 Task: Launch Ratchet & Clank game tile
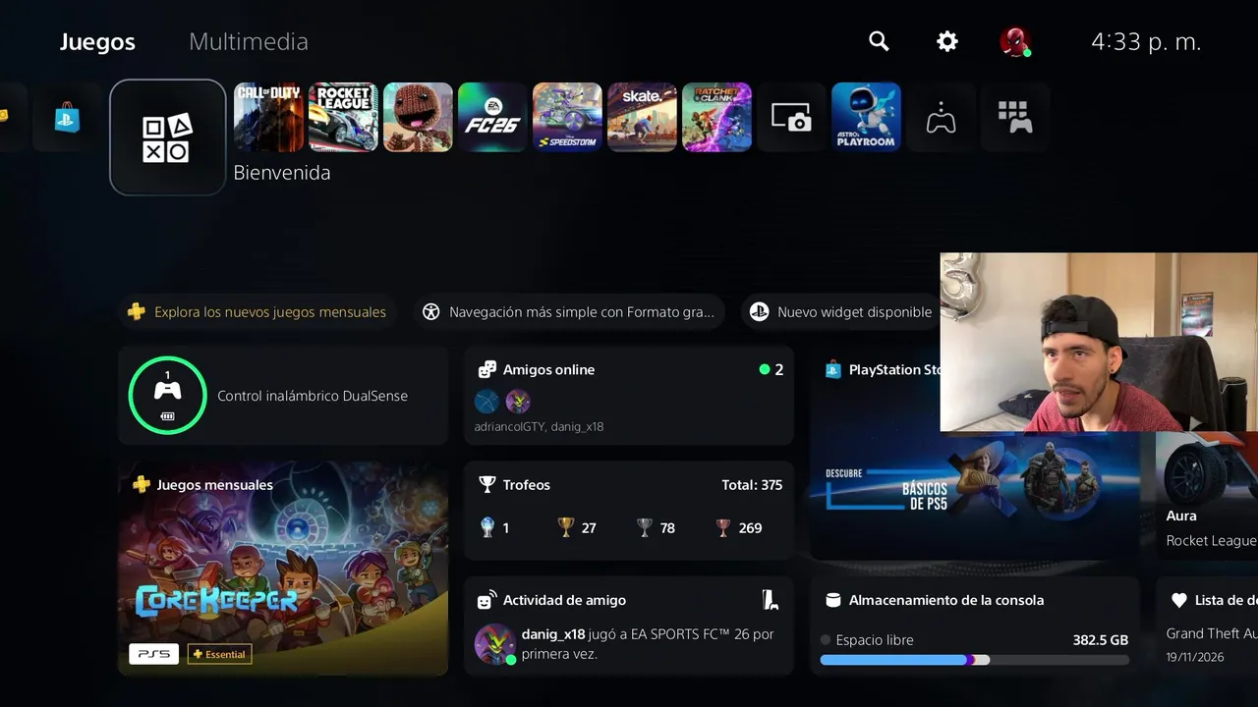tap(716, 117)
